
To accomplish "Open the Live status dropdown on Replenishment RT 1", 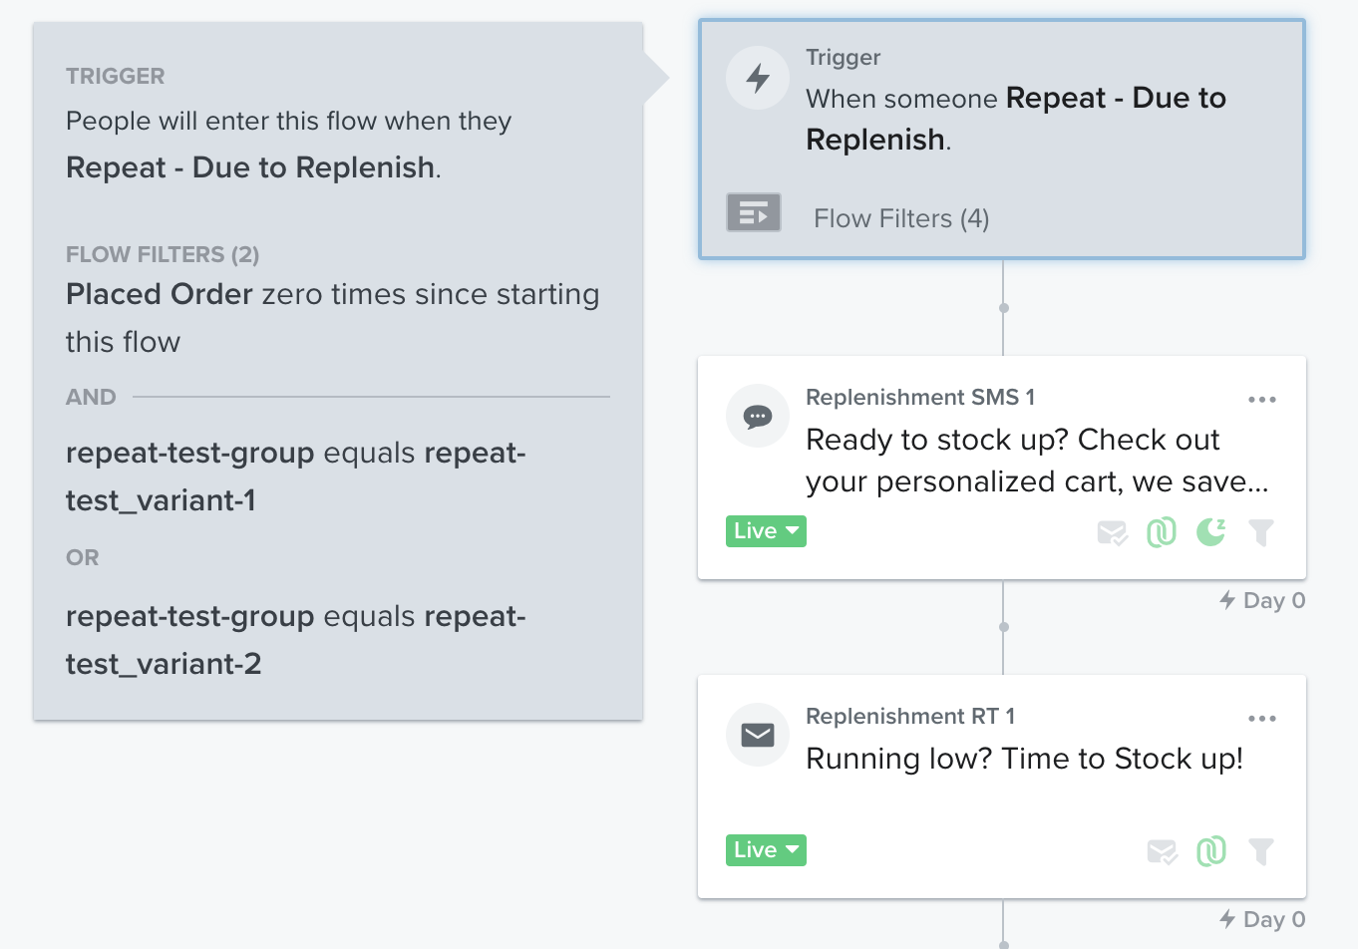I will pyautogui.click(x=766, y=850).
